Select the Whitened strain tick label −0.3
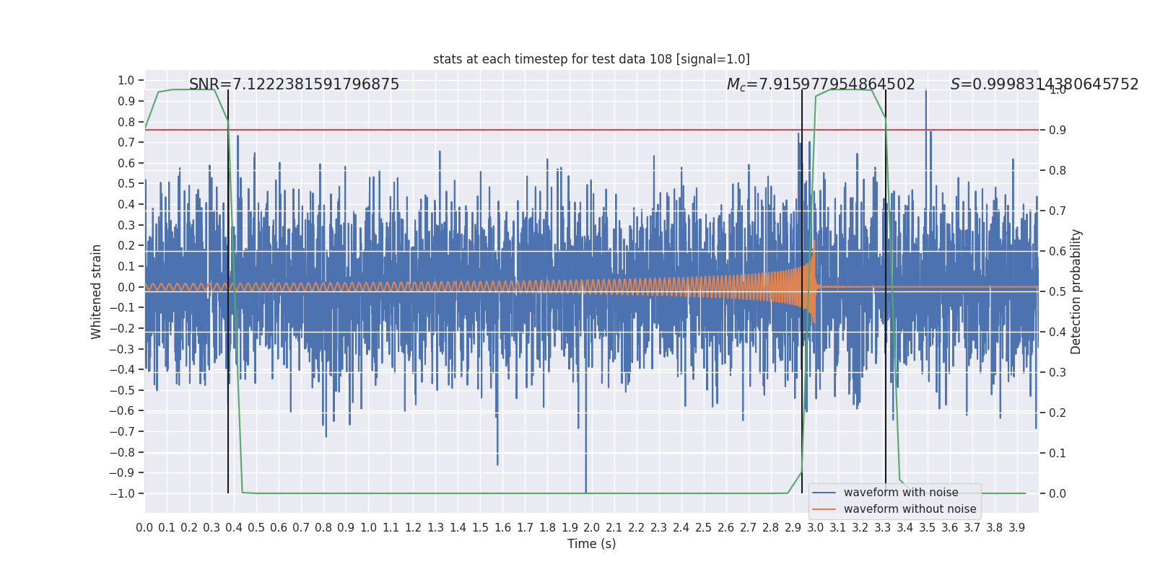This screenshot has height=577, width=1155. click(122, 349)
